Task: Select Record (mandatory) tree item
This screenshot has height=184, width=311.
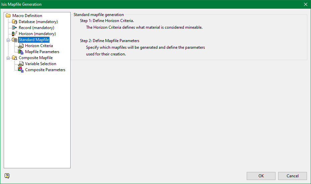Action: pyautogui.click(x=36, y=28)
